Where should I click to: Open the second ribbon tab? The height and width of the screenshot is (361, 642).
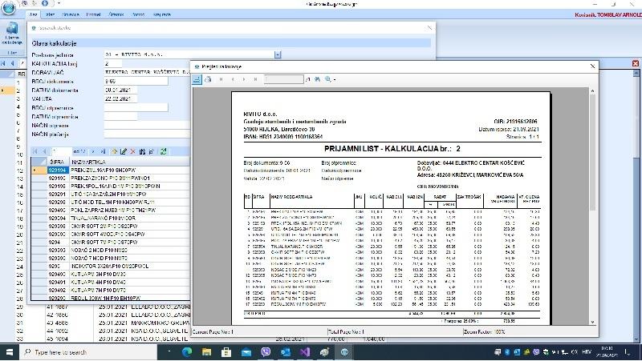(x=51, y=14)
